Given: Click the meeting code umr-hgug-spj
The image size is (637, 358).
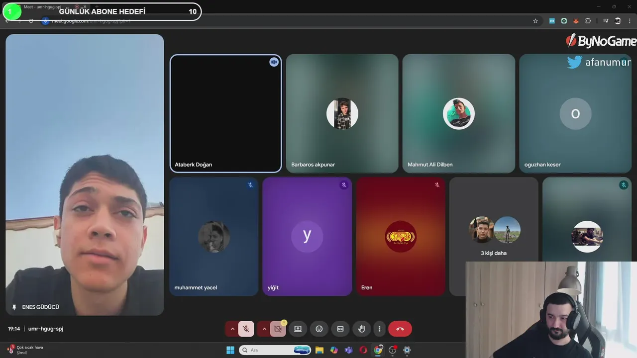Looking at the screenshot, I should coord(46,329).
